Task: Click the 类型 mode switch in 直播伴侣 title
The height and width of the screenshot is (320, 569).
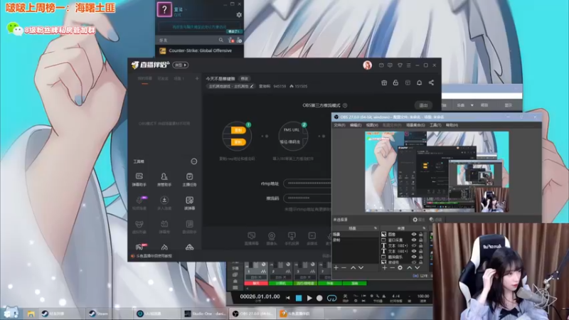Action: click(x=181, y=65)
